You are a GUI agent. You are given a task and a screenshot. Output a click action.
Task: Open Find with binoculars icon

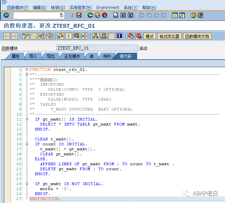[x=123, y=15]
